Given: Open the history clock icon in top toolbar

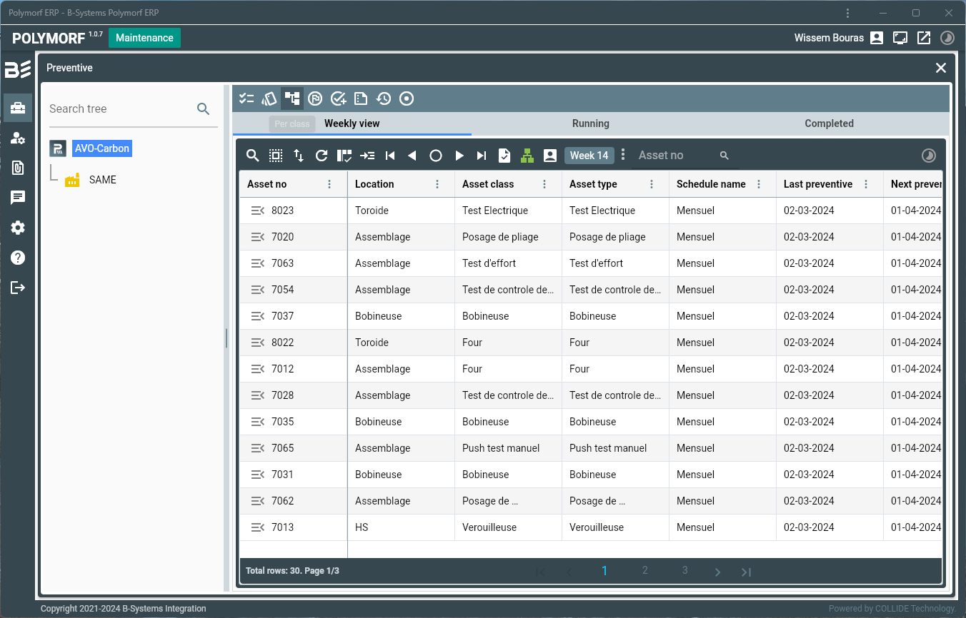Looking at the screenshot, I should [x=384, y=98].
